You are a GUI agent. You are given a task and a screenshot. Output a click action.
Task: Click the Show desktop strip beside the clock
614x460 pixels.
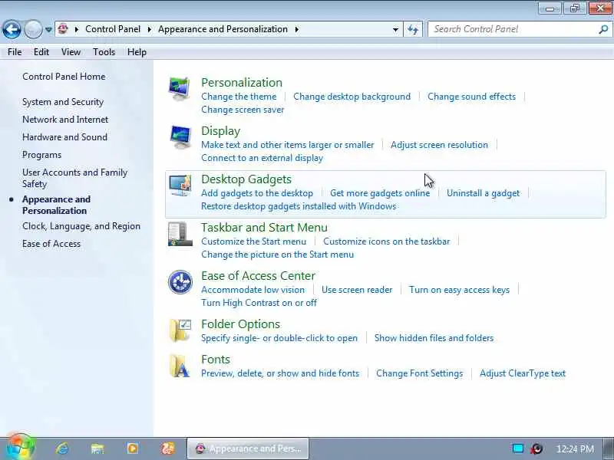pyautogui.click(x=608, y=449)
